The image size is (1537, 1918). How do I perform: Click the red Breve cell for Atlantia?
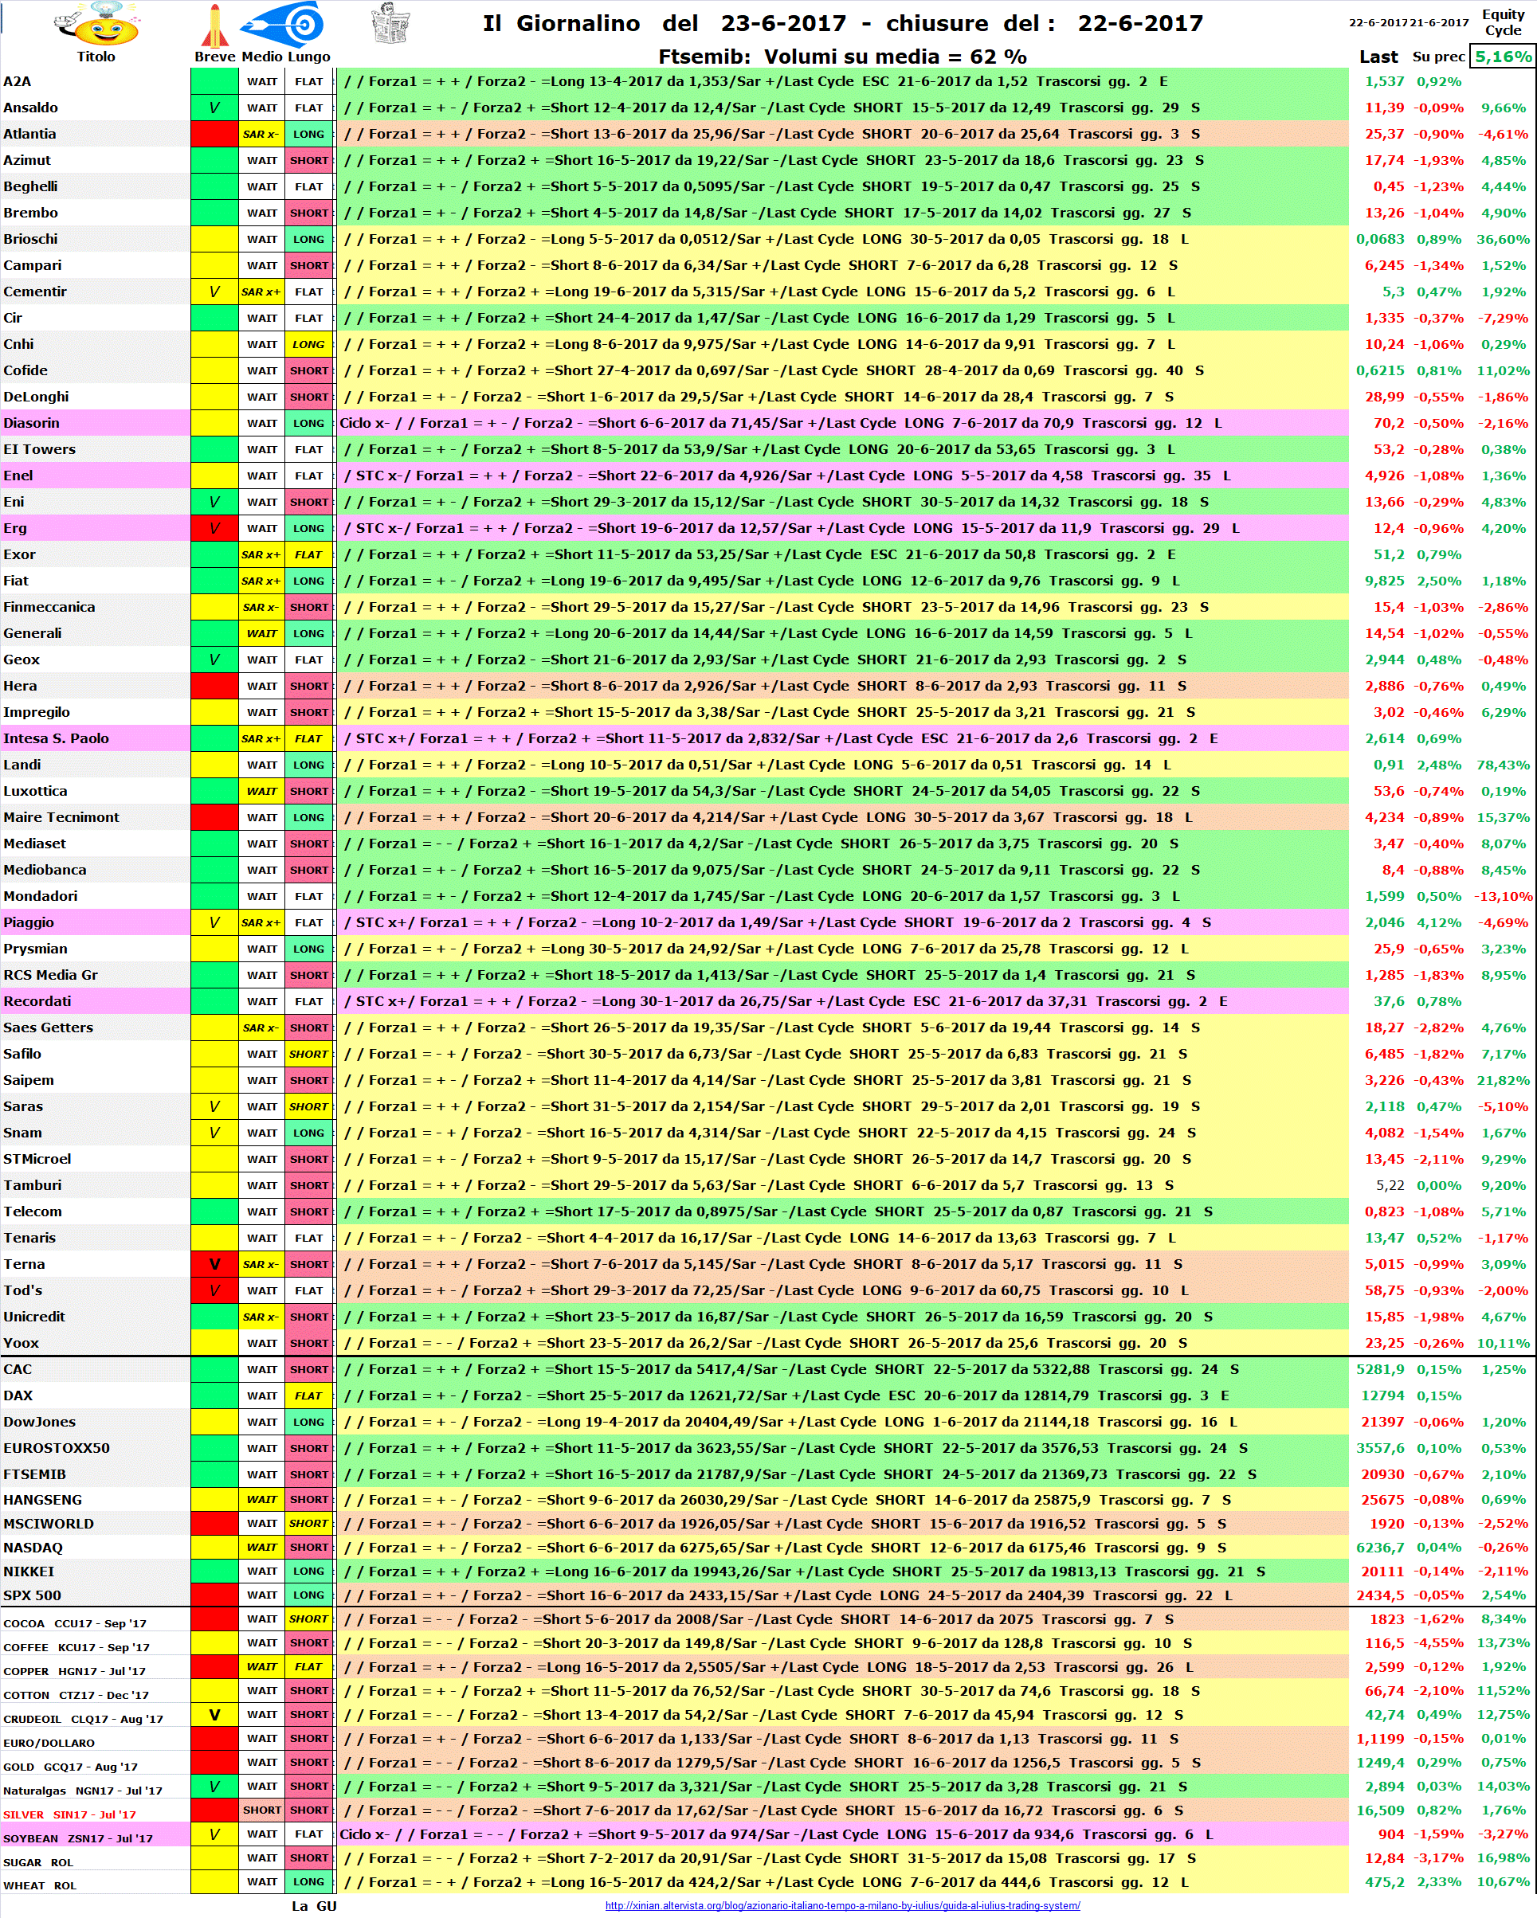pyautogui.click(x=214, y=135)
